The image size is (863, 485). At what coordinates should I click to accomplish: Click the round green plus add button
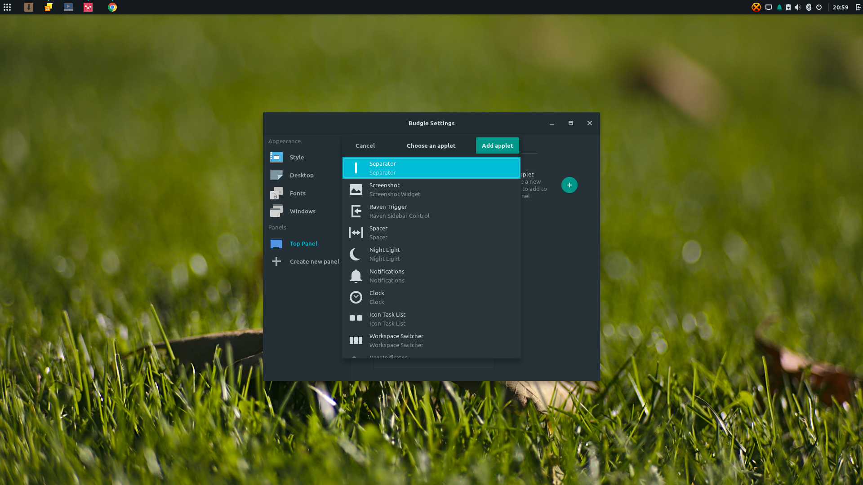(569, 185)
